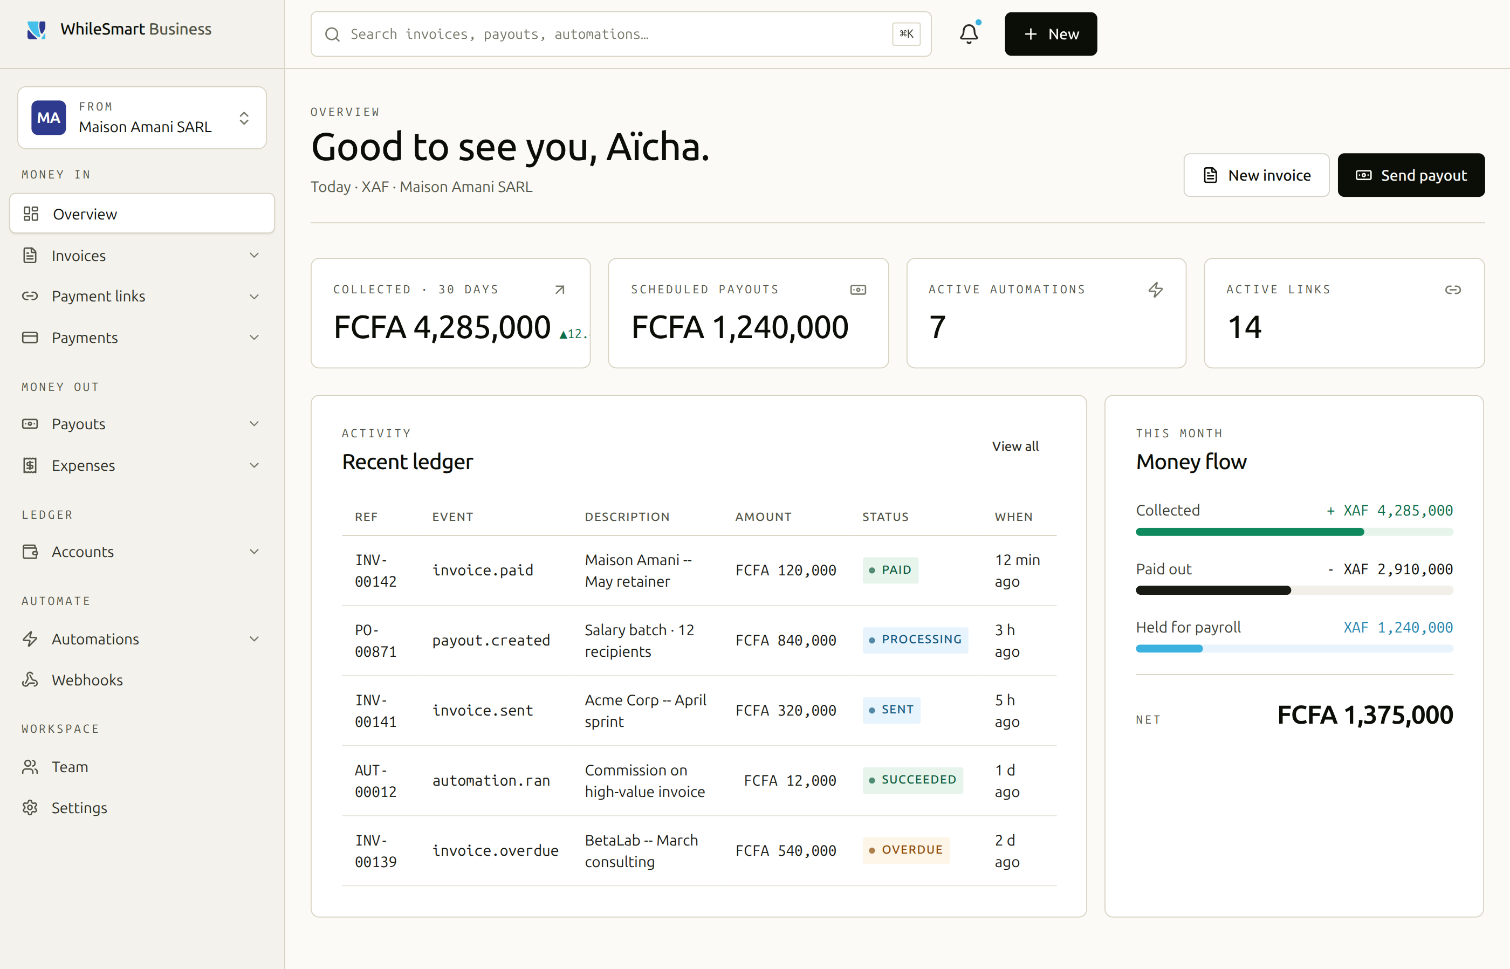Image resolution: width=1510 pixels, height=969 pixels.
Task: Click the Accounts wallet icon
Action: click(x=30, y=551)
